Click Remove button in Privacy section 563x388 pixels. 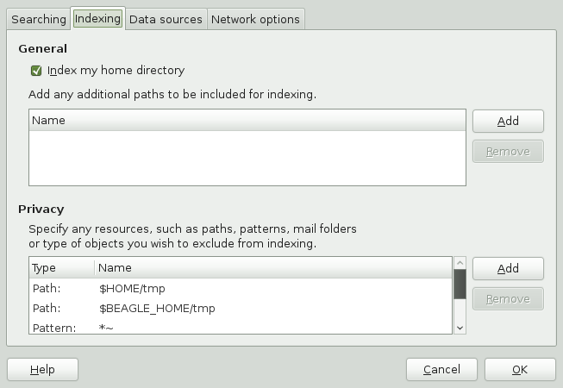[x=508, y=299]
